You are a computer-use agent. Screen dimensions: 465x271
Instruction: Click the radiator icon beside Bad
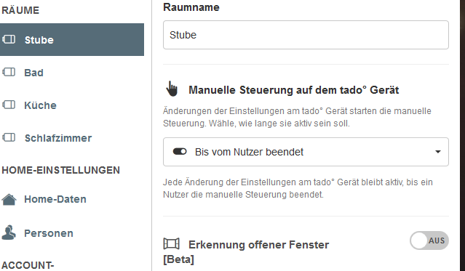pyautogui.click(x=9, y=72)
